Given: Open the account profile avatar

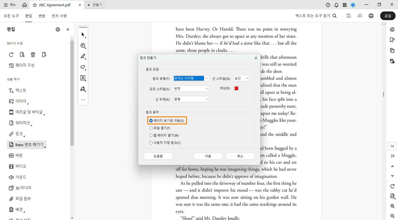Looking at the screenshot, I should (353, 5).
